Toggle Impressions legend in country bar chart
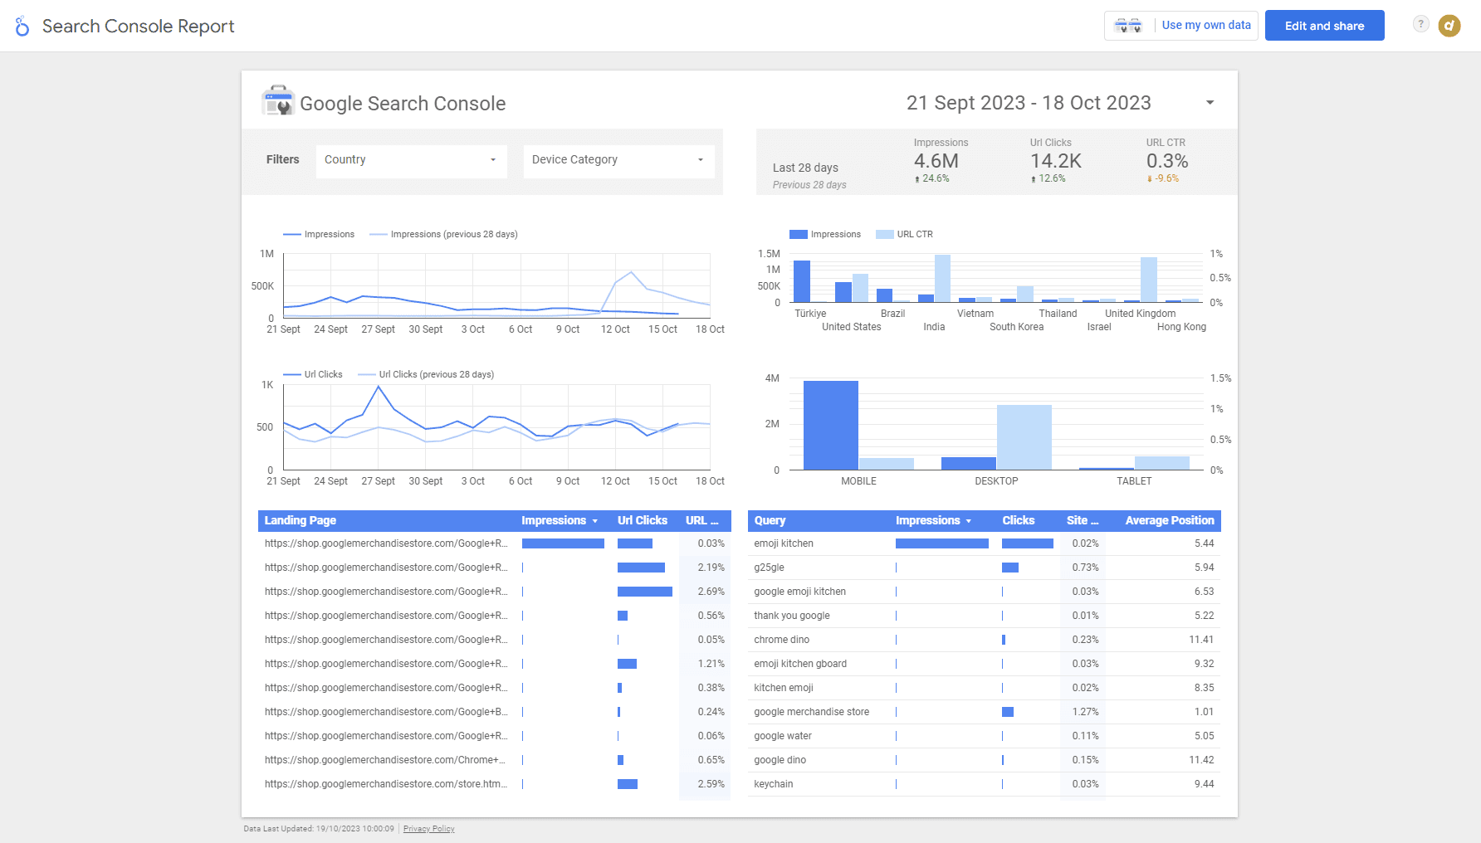 pyautogui.click(x=825, y=234)
